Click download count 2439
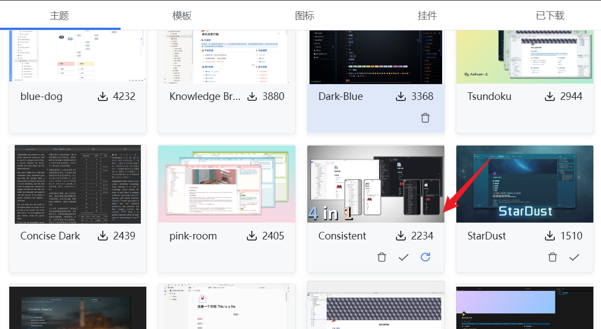 pos(124,236)
